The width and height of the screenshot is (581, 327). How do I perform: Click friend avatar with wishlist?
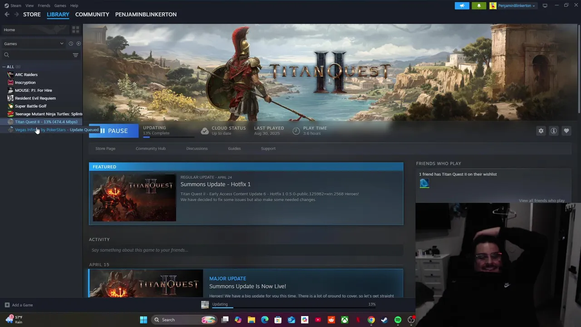(424, 183)
